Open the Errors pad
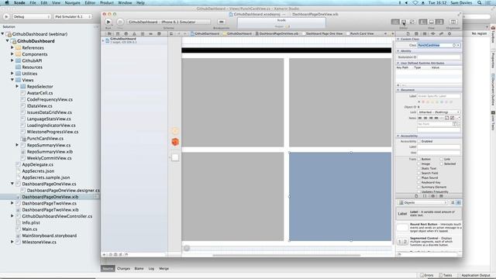The width and height of the screenshot is (496, 279). click(x=427, y=275)
